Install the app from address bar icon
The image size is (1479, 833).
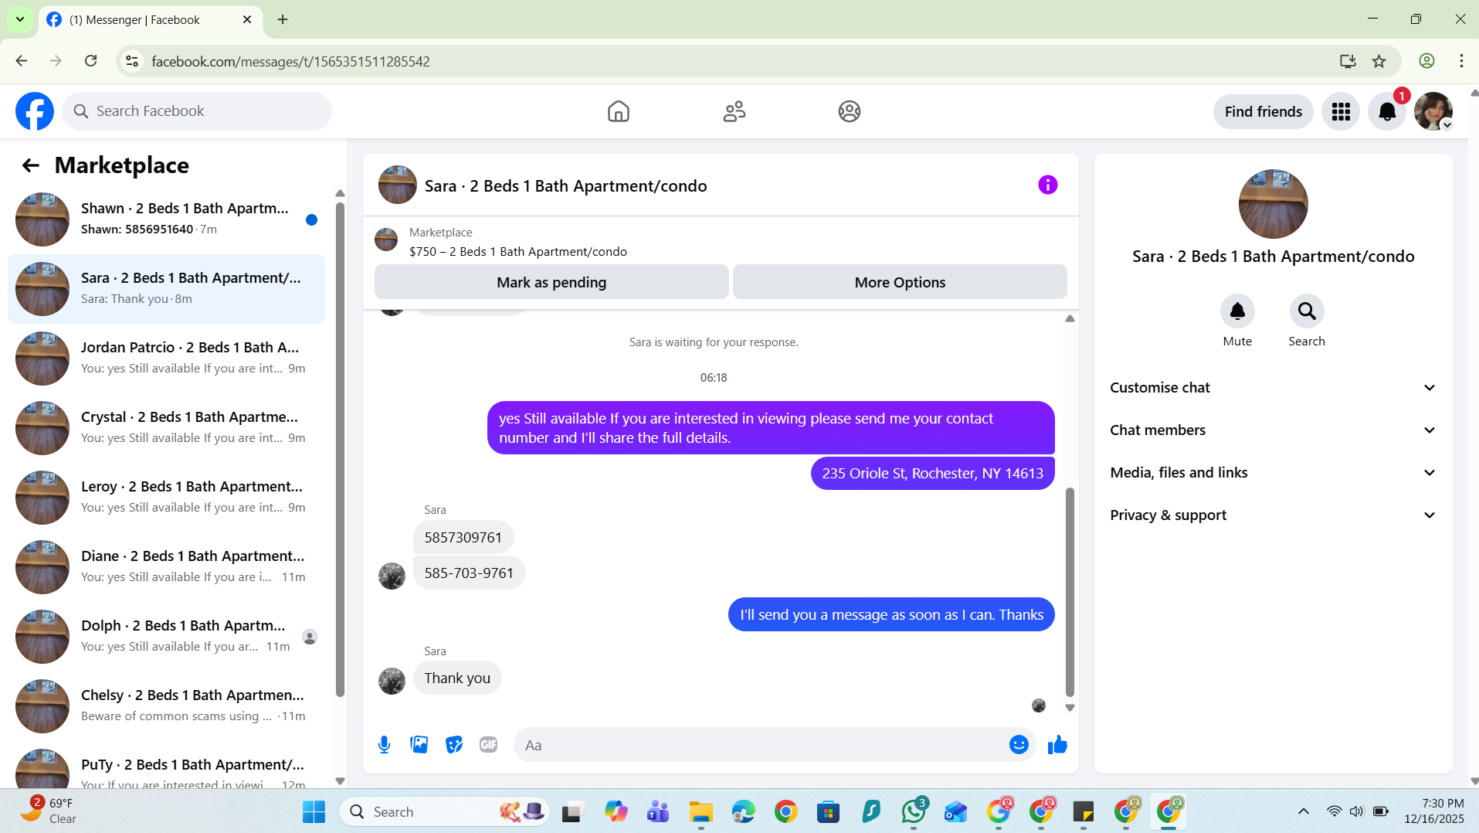click(1348, 61)
